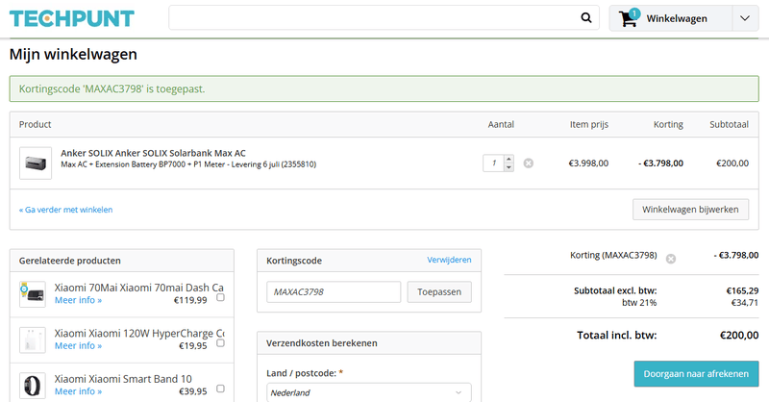Open the shopping cart icon

point(629,18)
